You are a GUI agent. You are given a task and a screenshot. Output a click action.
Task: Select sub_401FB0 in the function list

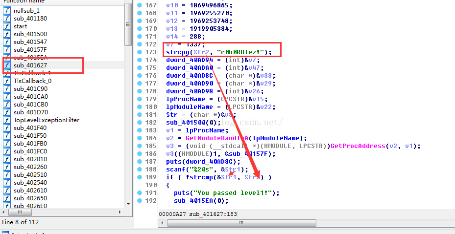tap(30, 144)
